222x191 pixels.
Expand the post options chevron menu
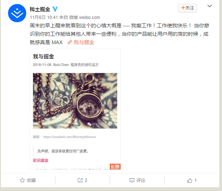[210, 6]
